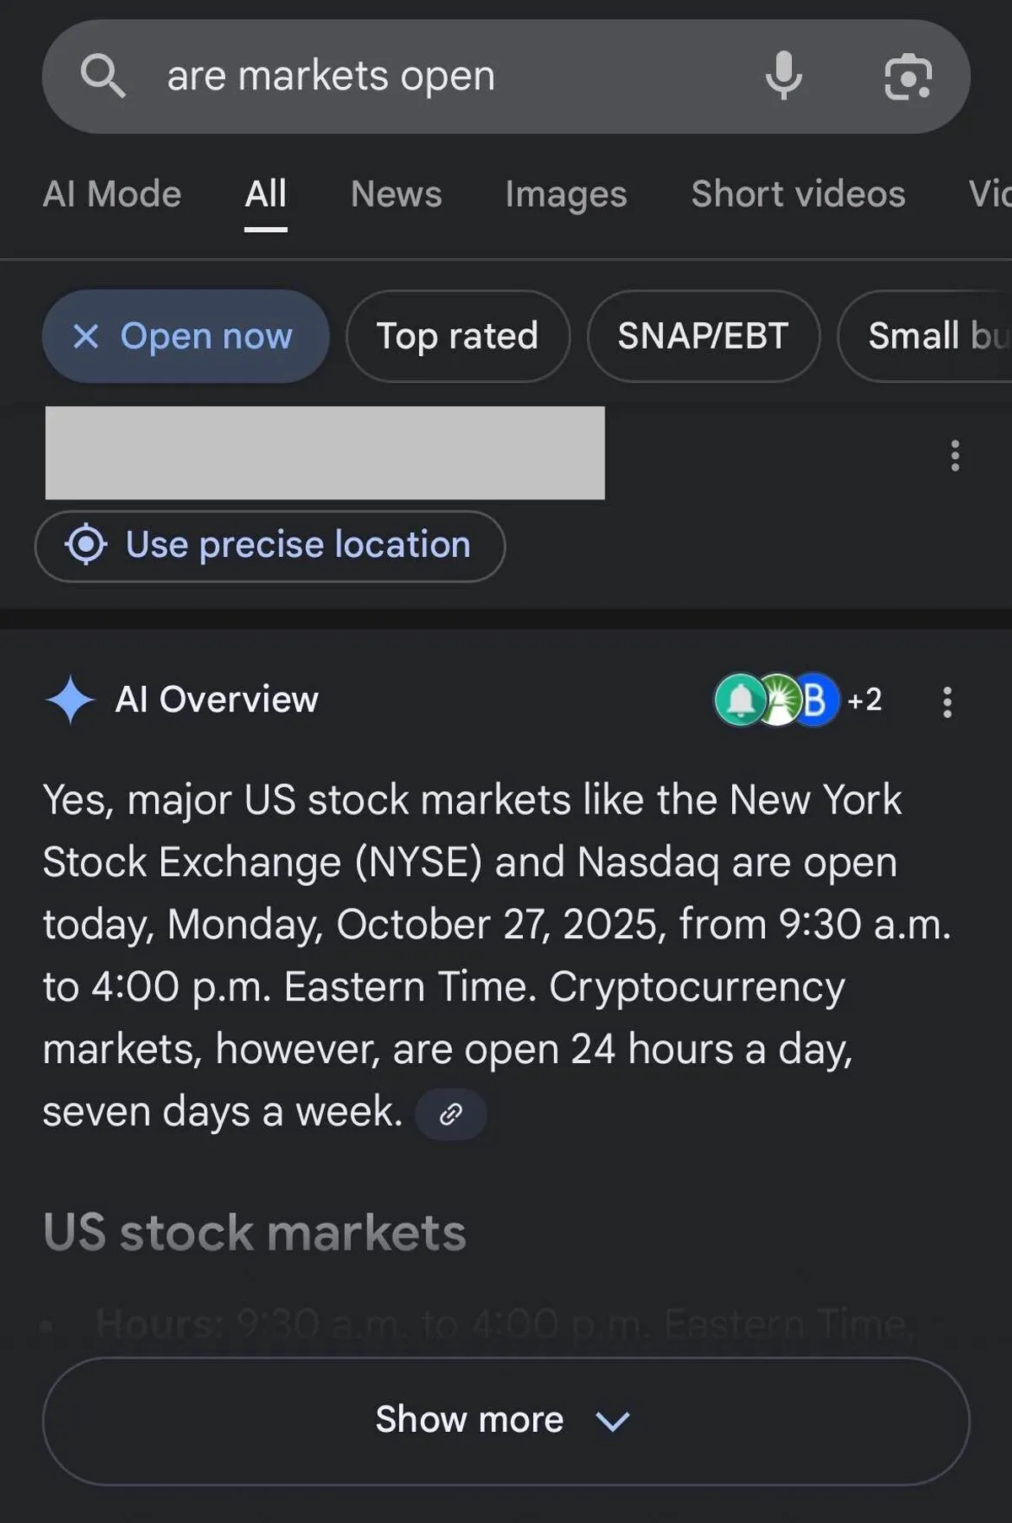
Task: Activate voice search microphone icon
Action: tap(783, 76)
